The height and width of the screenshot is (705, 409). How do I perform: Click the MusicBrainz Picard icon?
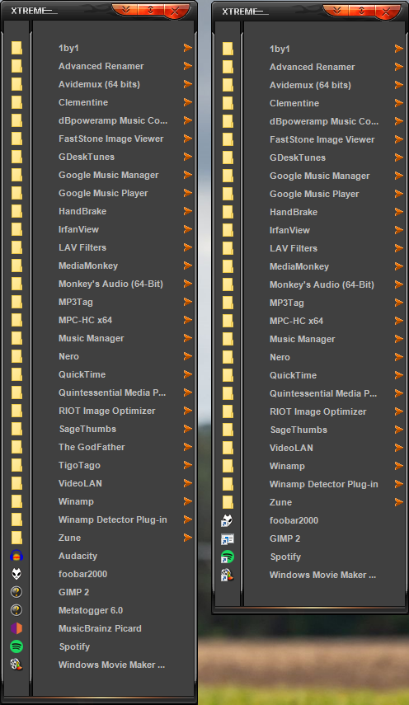click(16, 628)
